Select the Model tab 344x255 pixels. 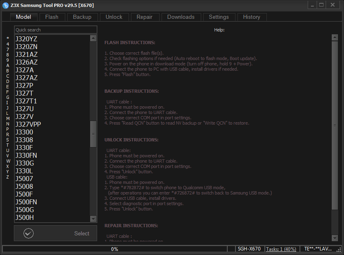click(x=24, y=17)
